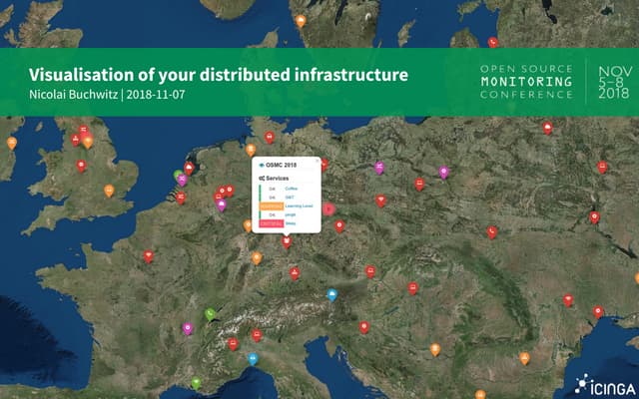Open the Learning Level service link
Viewport: 639px width, 399px height.
point(298,206)
